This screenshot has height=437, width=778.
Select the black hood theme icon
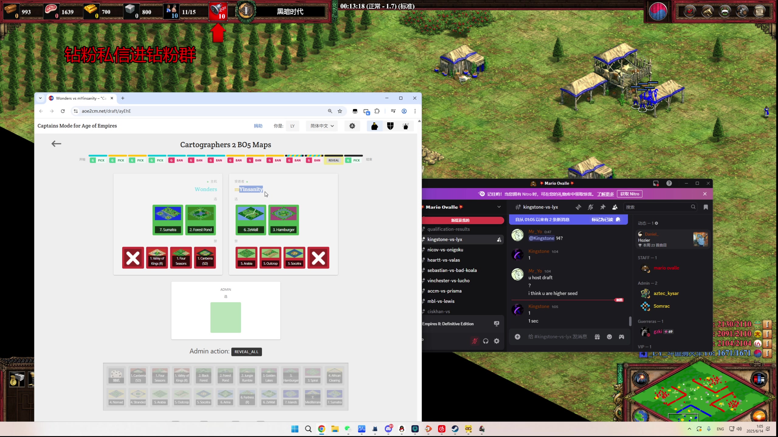(x=374, y=126)
